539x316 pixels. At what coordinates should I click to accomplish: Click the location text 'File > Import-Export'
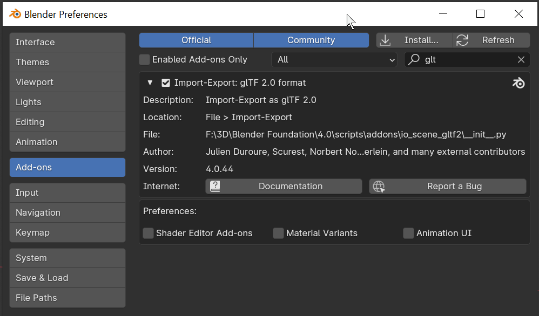click(249, 118)
